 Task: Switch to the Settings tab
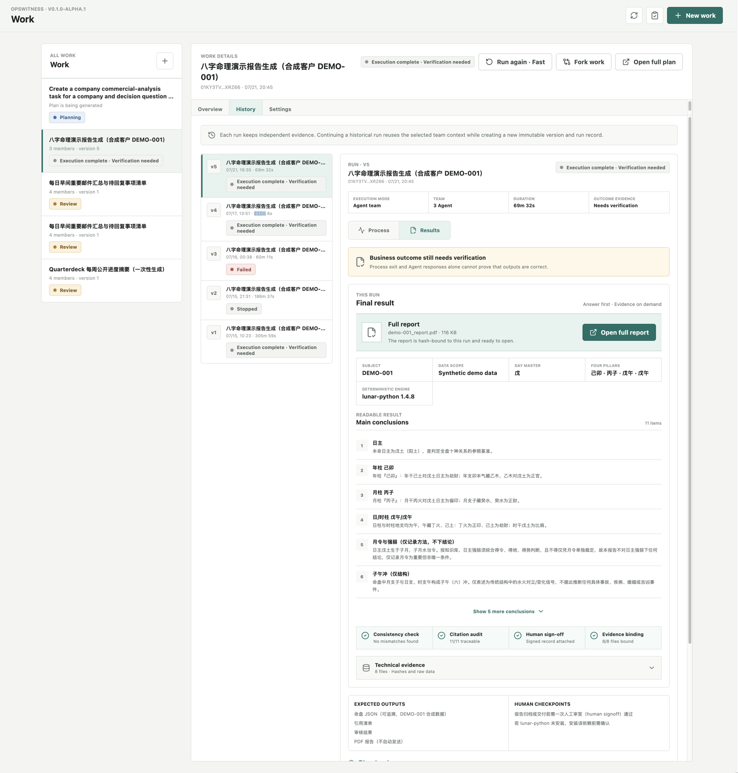pyautogui.click(x=280, y=109)
